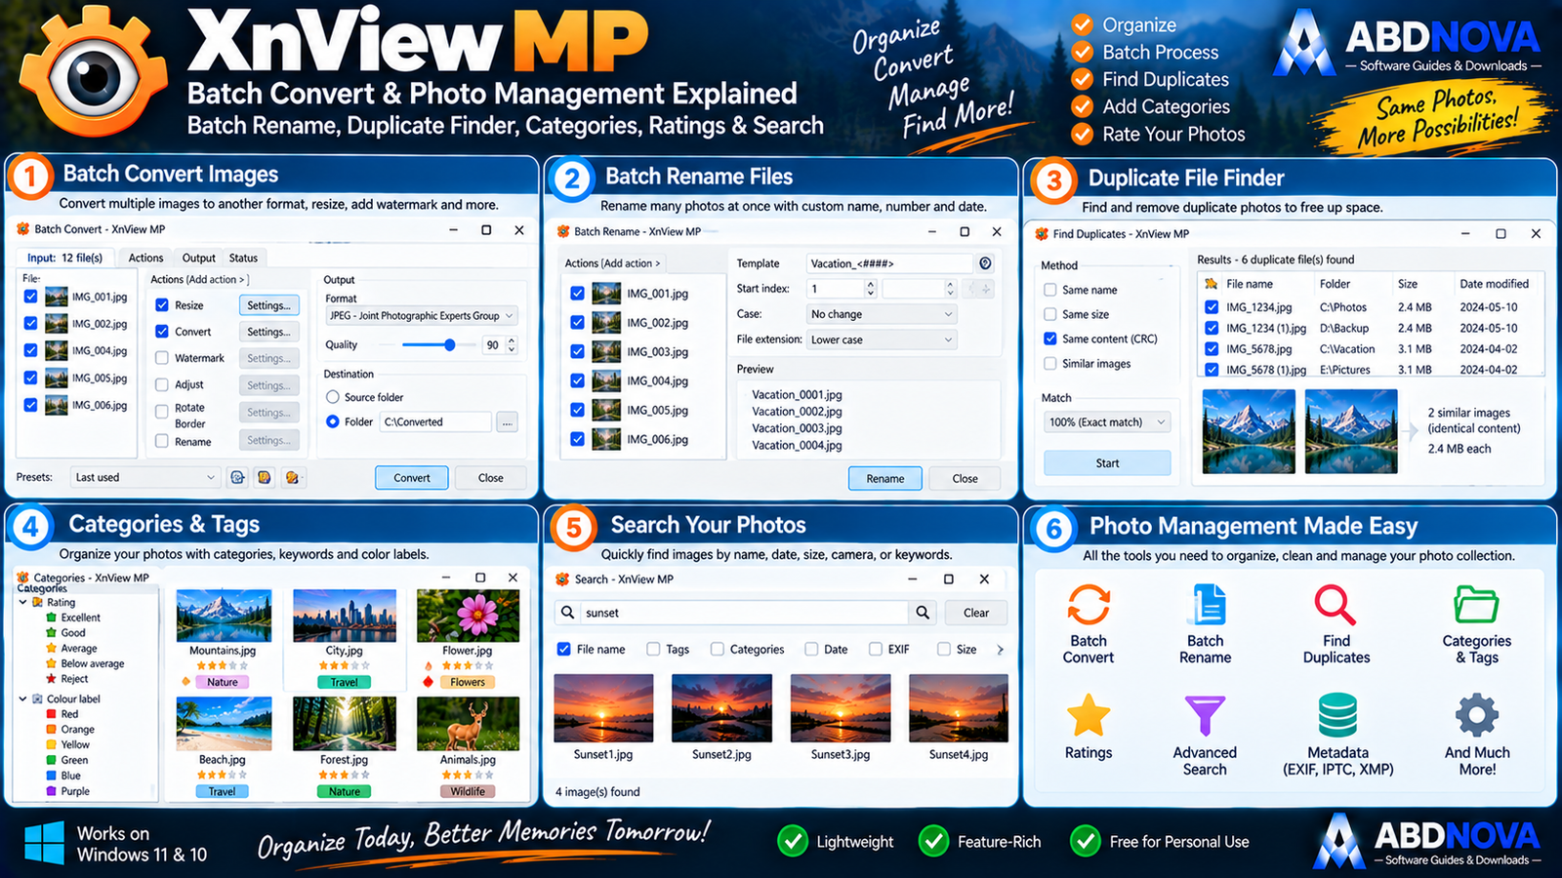Click the Excellent rating icon in tree
Screen dimensions: 1562x878
[52, 618]
